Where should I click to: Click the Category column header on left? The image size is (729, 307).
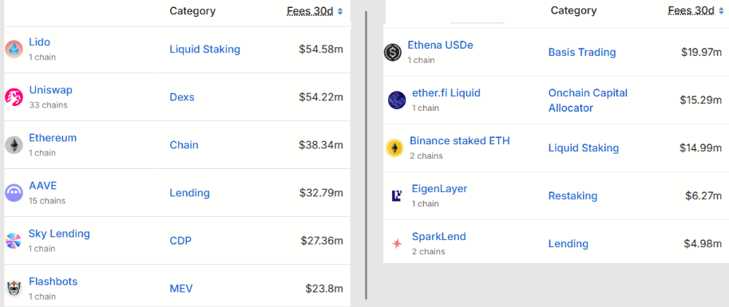pyautogui.click(x=192, y=11)
